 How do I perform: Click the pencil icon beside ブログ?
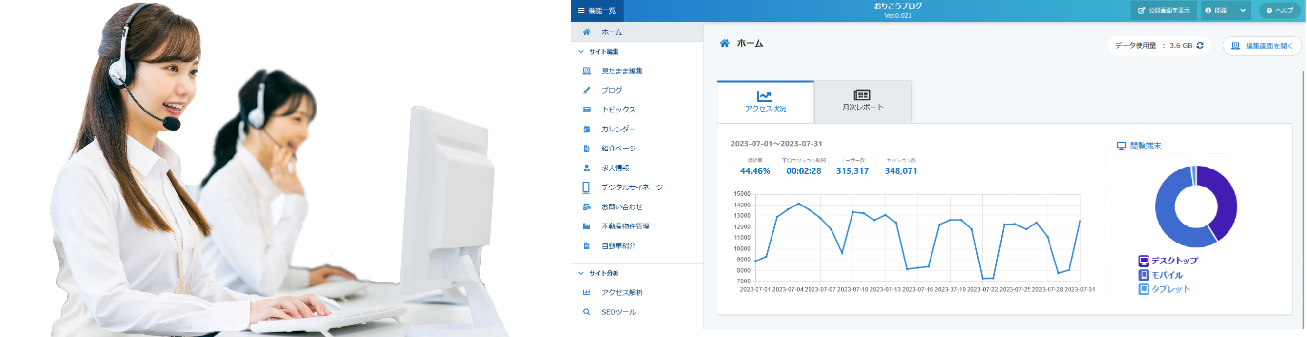pos(587,90)
